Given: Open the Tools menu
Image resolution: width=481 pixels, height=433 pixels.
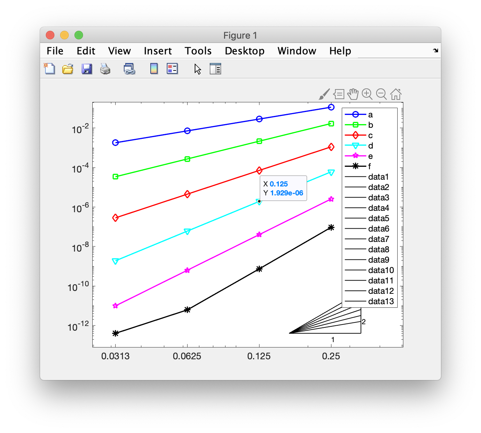Looking at the screenshot, I should click(x=198, y=51).
